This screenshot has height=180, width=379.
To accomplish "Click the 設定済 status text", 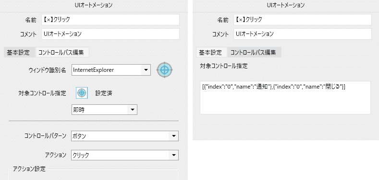I will (104, 93).
